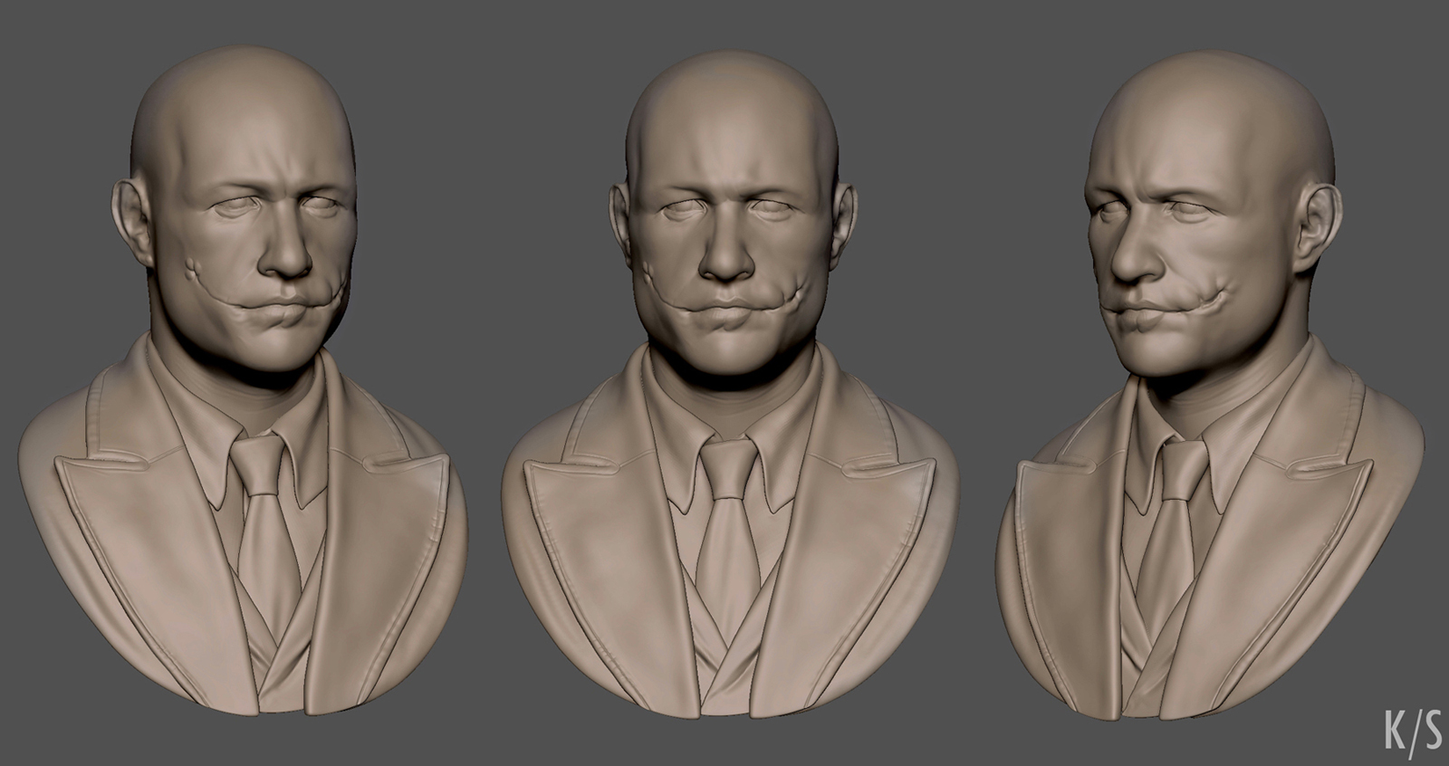The width and height of the screenshot is (1449, 766).
Task: Select the center front-facing bust
Action: tap(730, 386)
